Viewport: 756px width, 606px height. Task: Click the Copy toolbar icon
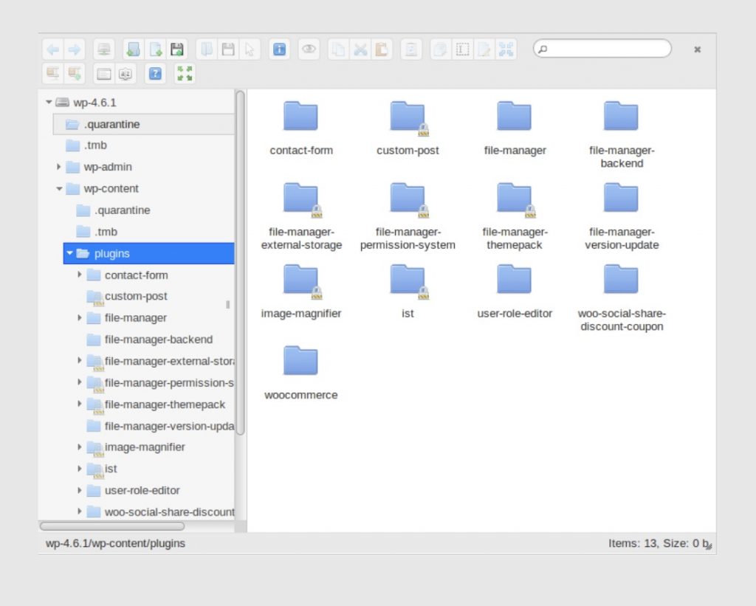[338, 49]
